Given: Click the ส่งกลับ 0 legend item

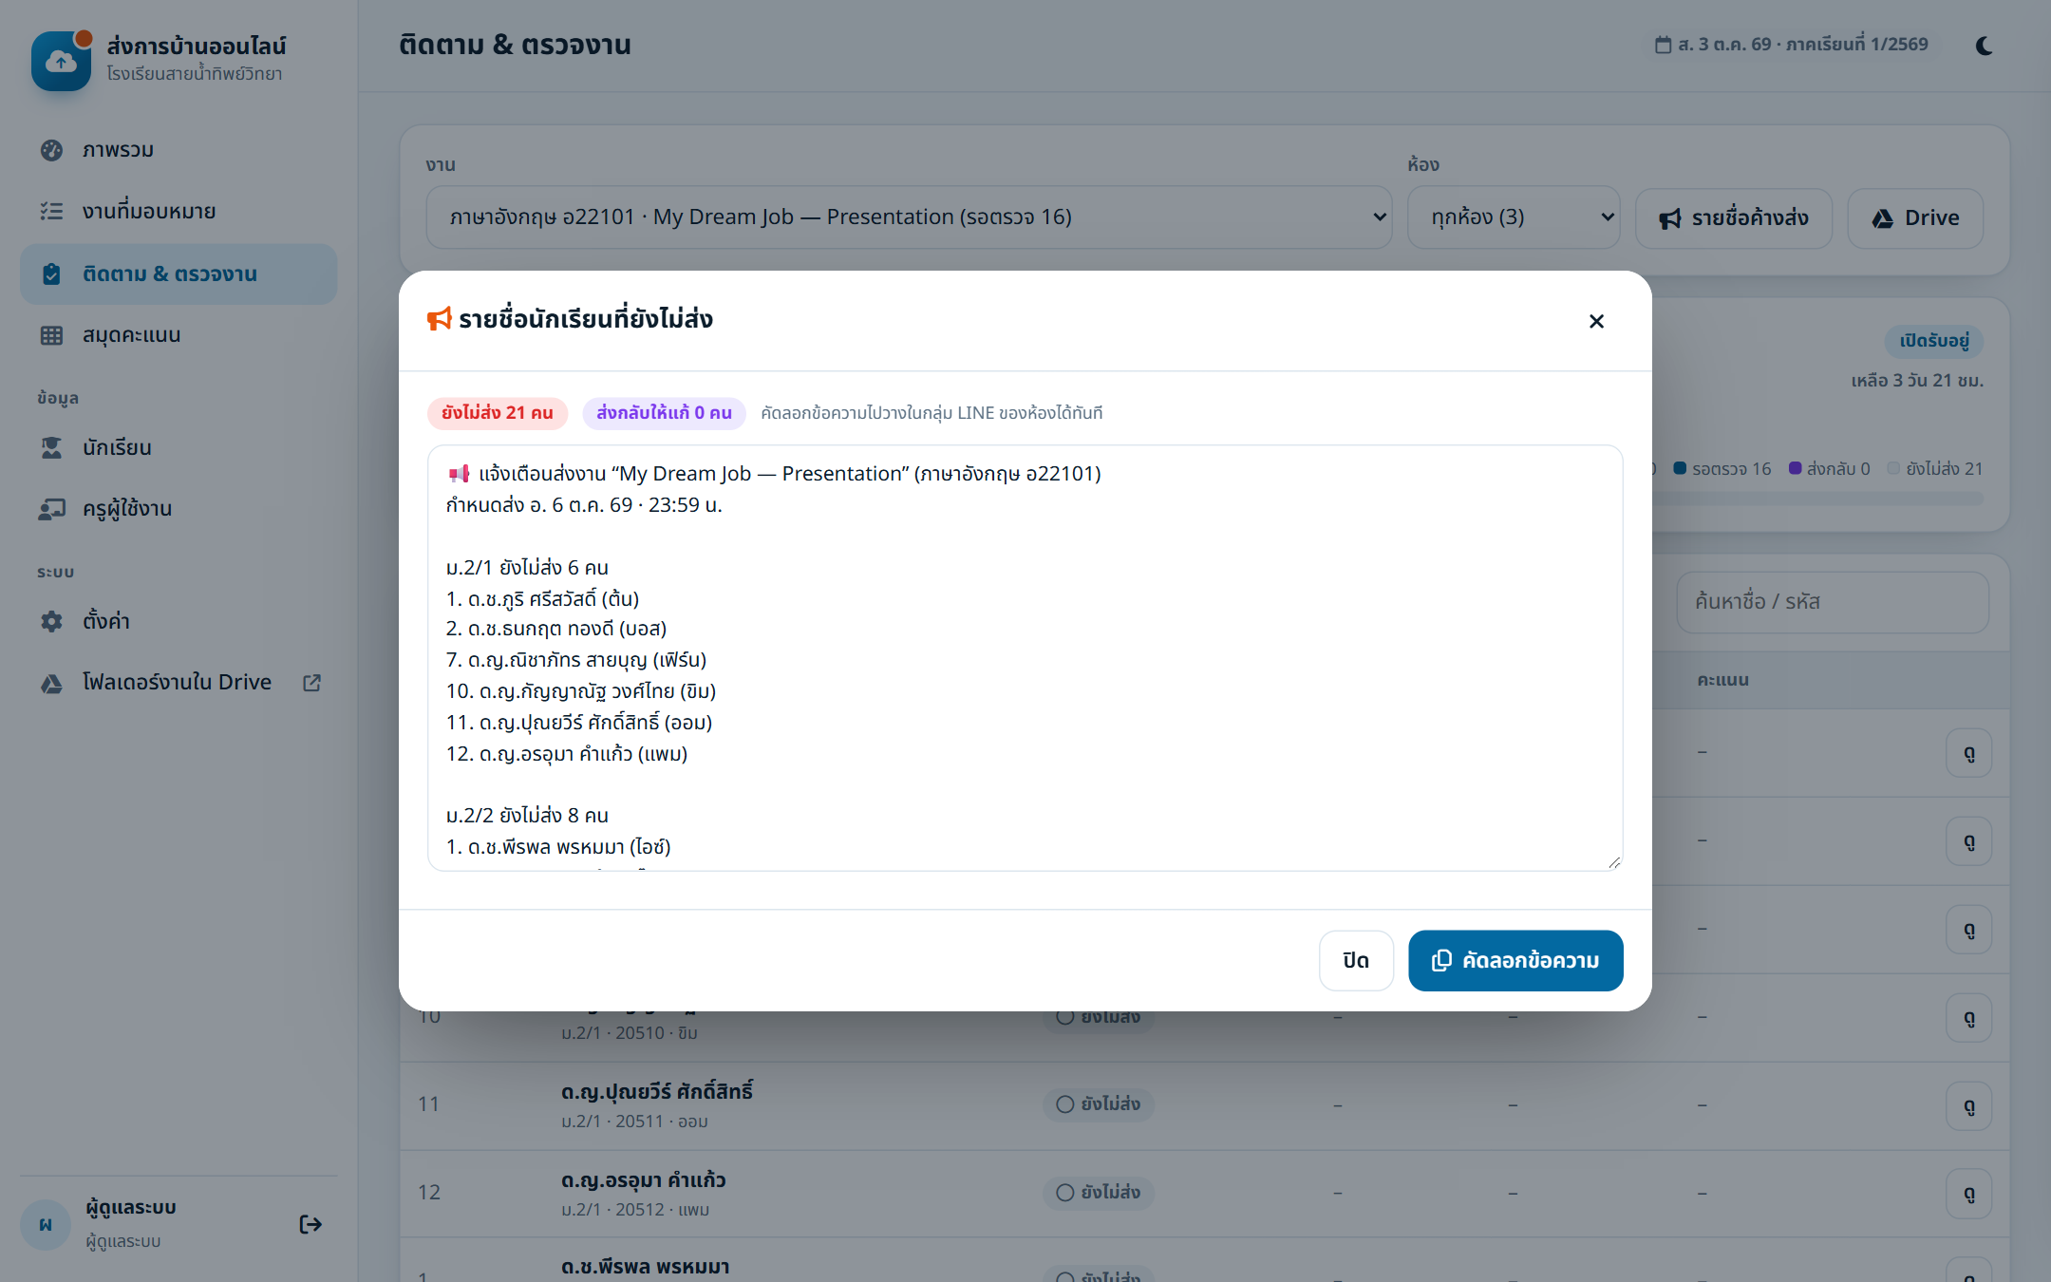Looking at the screenshot, I should (x=1830, y=468).
